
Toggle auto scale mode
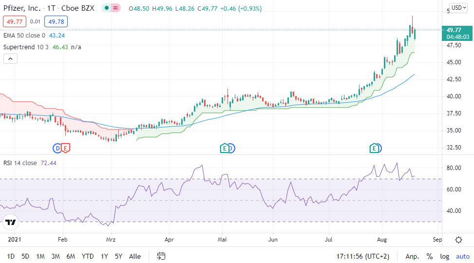(x=463, y=256)
